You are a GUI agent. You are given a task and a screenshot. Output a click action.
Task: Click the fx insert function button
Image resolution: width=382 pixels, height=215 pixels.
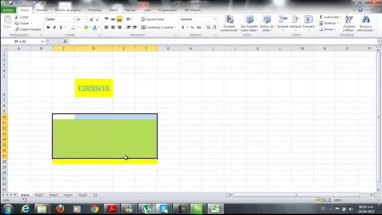(65, 41)
